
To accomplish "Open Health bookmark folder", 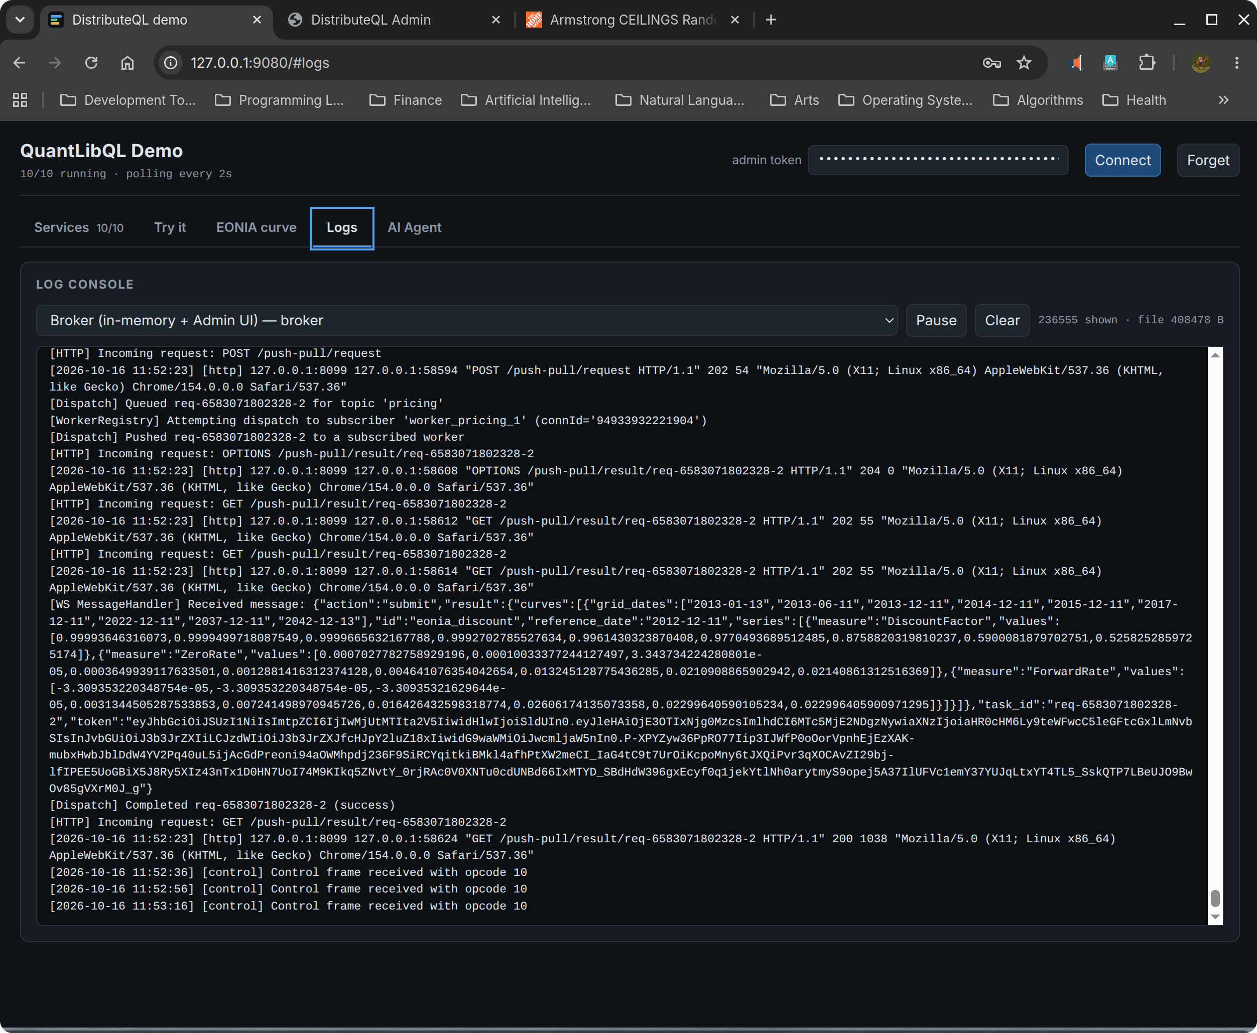I will pyautogui.click(x=1135, y=100).
